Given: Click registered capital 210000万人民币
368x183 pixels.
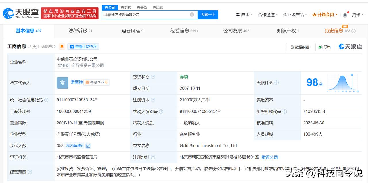Looking at the screenshot, I should [195, 100].
